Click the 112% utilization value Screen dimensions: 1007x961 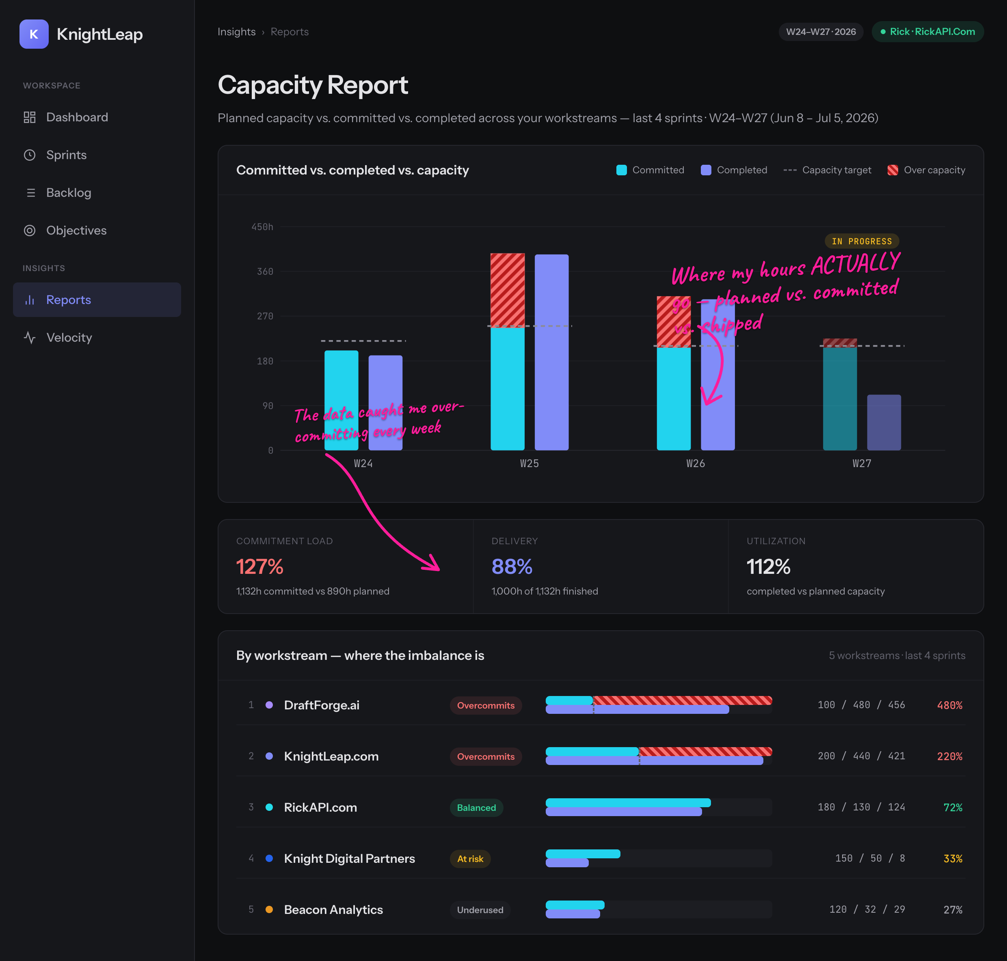(768, 567)
